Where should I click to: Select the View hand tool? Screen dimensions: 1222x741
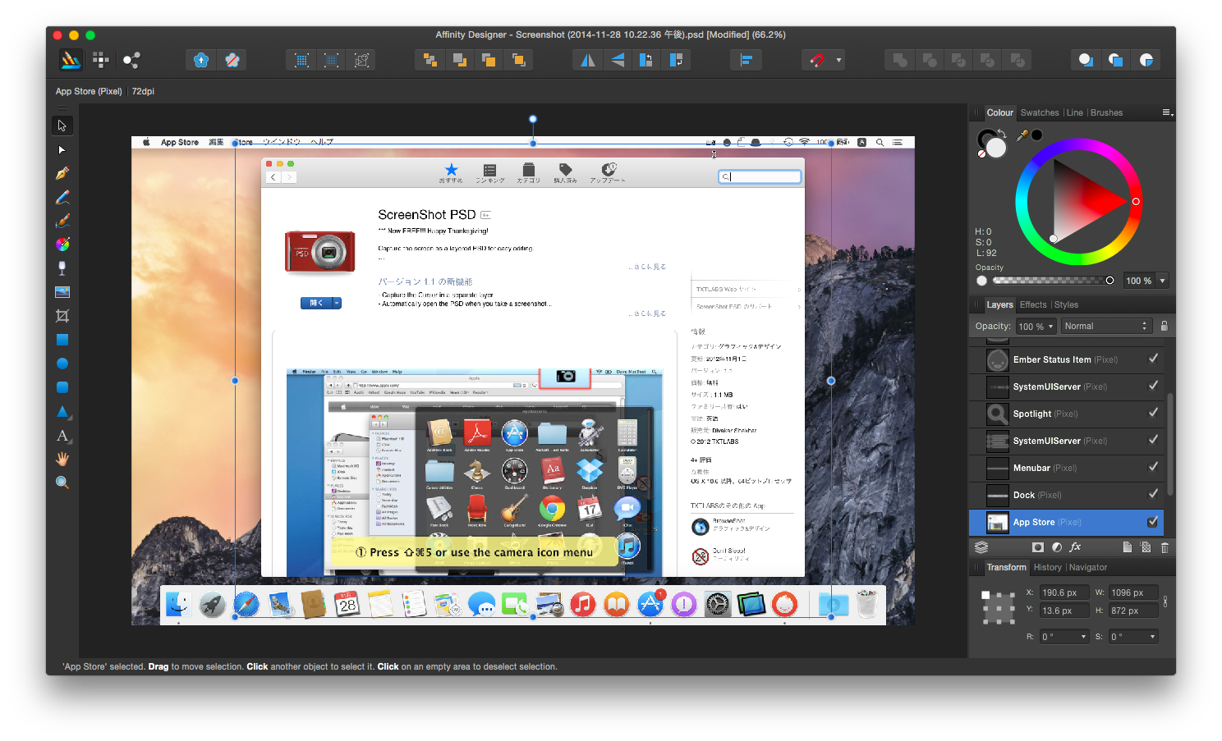point(62,459)
